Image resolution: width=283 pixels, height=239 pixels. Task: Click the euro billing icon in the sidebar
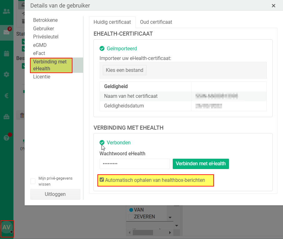7,96
